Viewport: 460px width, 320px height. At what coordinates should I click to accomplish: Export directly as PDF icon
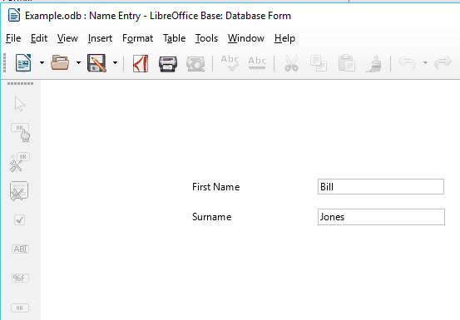pyautogui.click(x=141, y=63)
